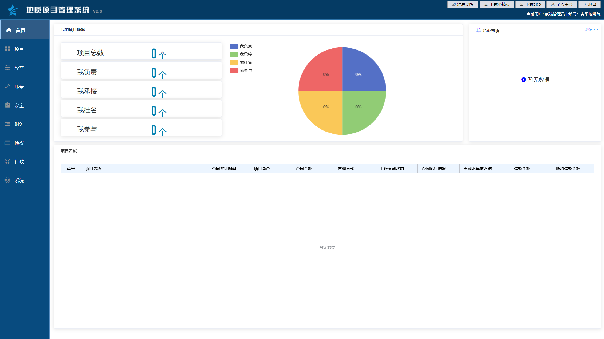Image resolution: width=604 pixels, height=339 pixels.
Task: Click the 待办事项 bell icon
Action: (x=478, y=30)
